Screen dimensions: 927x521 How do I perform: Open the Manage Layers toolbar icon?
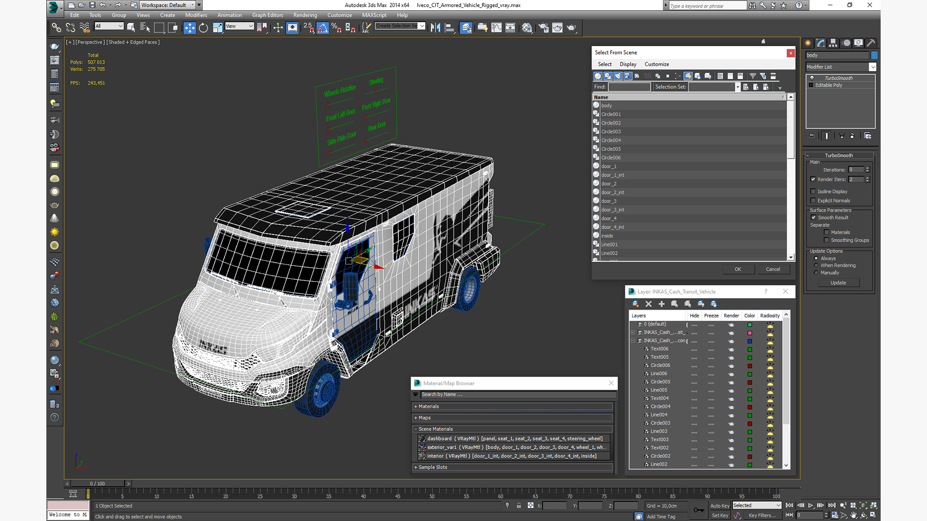[x=466, y=27]
